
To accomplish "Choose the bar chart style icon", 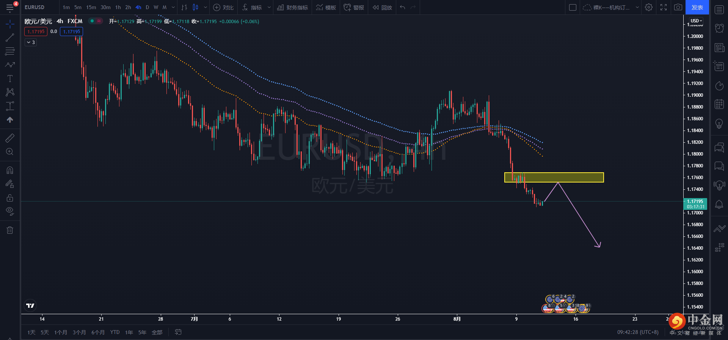I will pyautogui.click(x=184, y=7).
